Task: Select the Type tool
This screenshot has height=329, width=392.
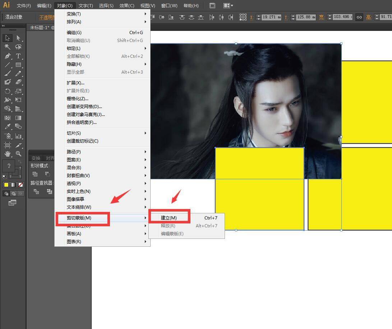Action: click(x=18, y=56)
